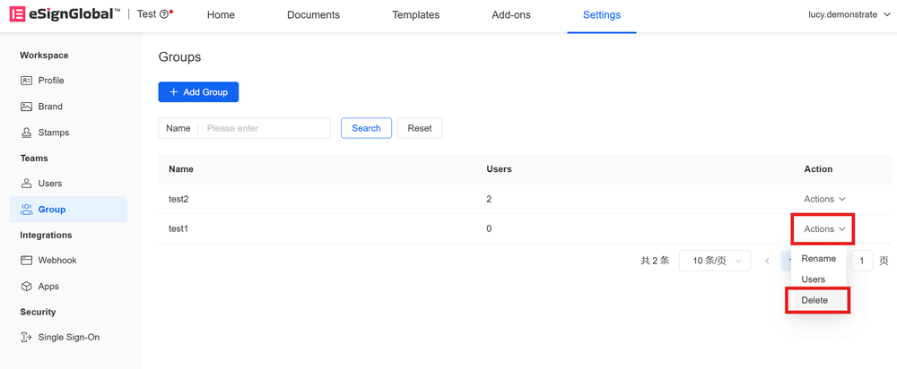Click the help icon next to Test

[164, 14]
